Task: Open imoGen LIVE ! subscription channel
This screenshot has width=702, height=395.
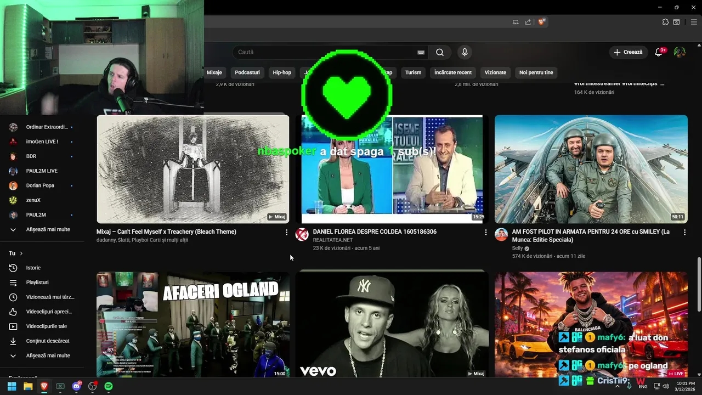Action: pos(42,142)
